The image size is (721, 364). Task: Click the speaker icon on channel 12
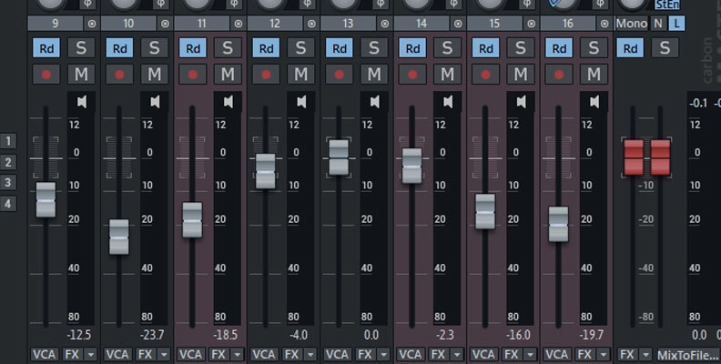[x=300, y=101]
